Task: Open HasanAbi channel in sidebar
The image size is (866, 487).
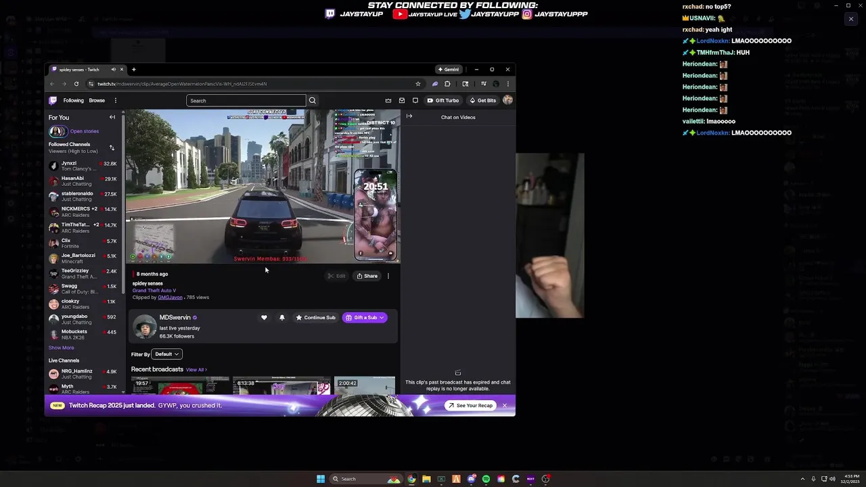Action: [83, 181]
